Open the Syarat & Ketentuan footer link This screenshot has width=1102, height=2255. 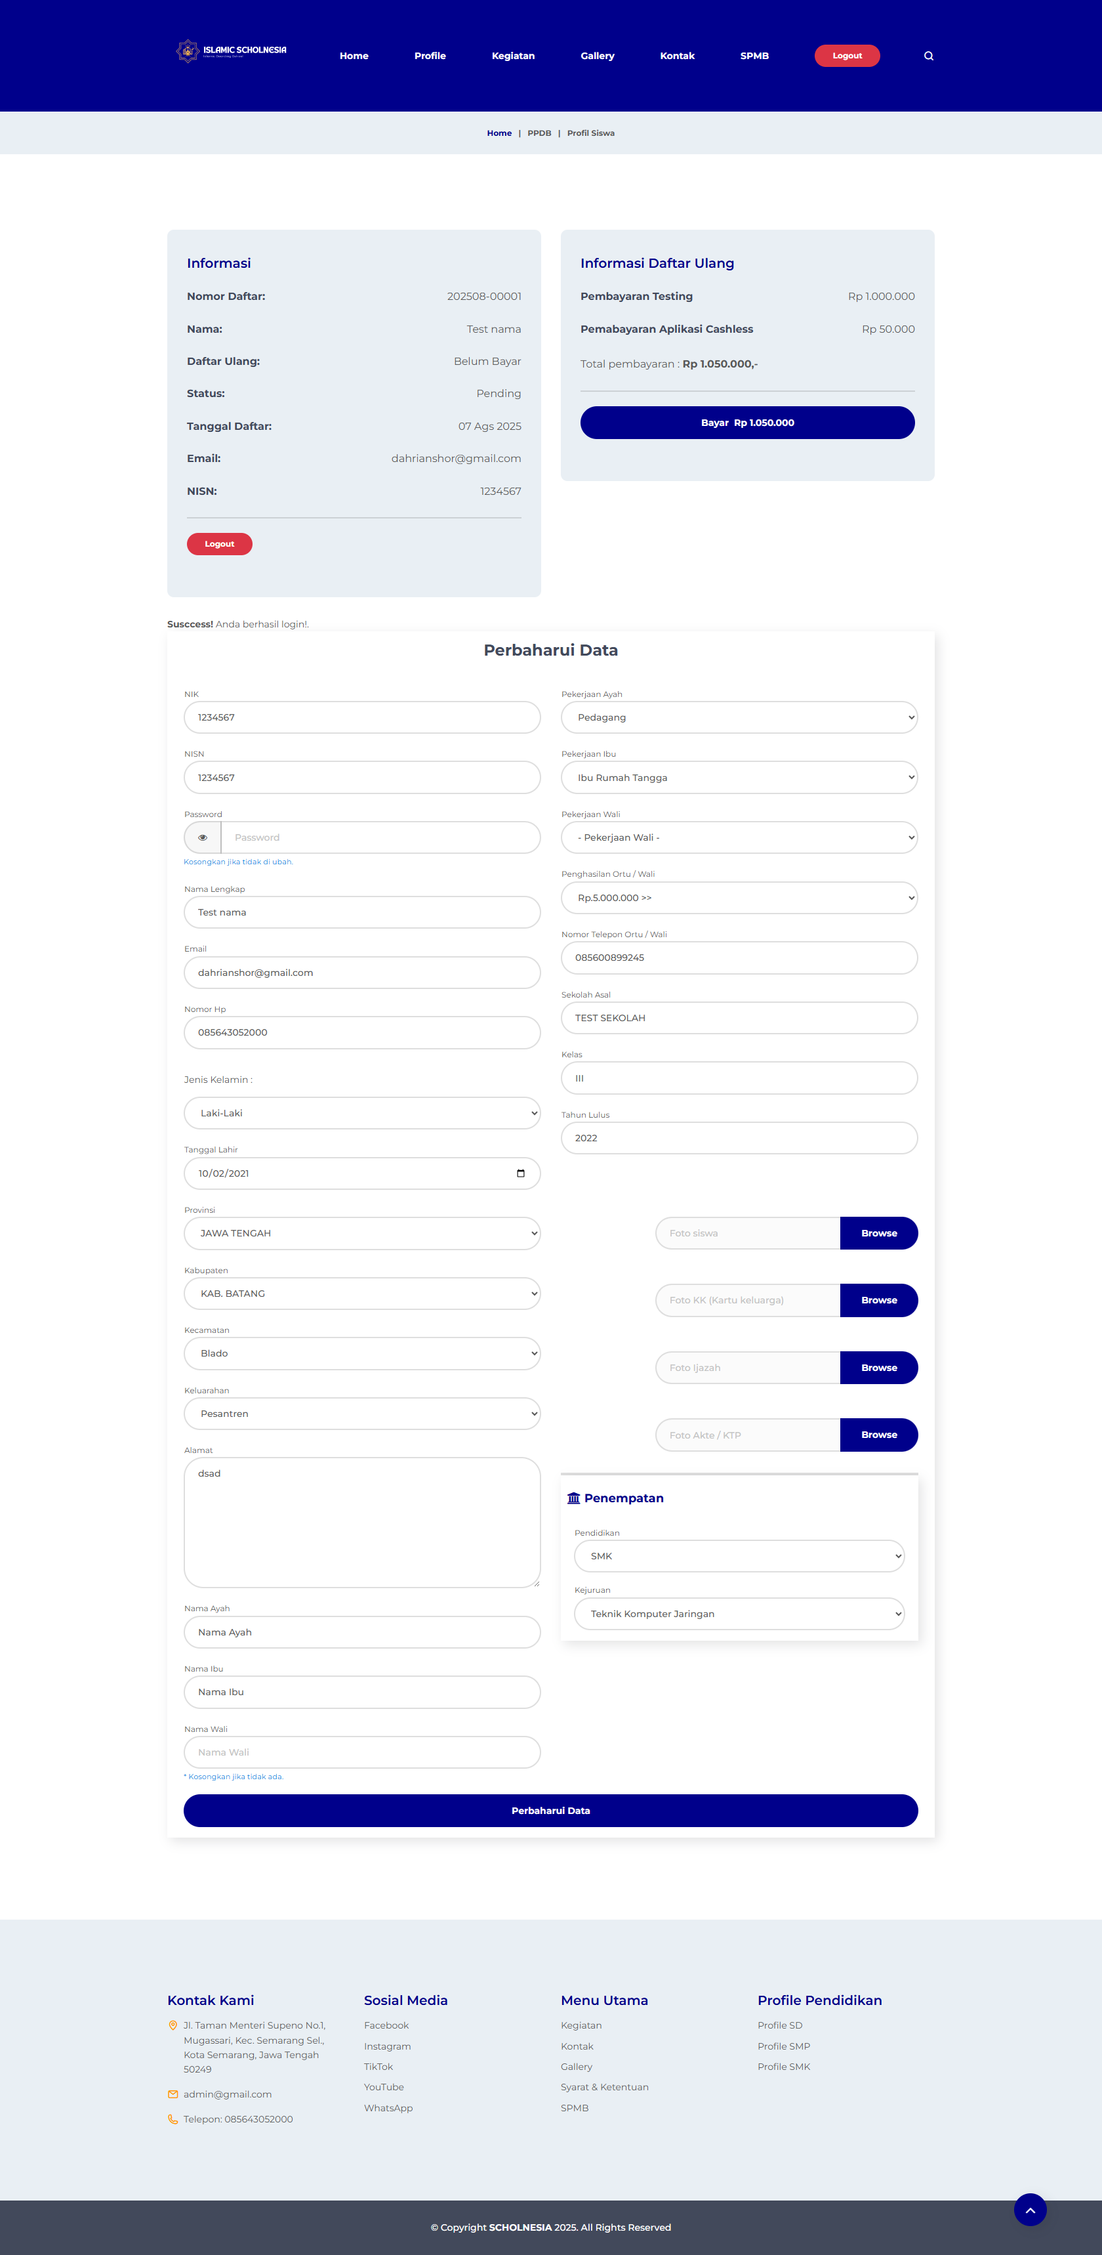pyautogui.click(x=604, y=2087)
